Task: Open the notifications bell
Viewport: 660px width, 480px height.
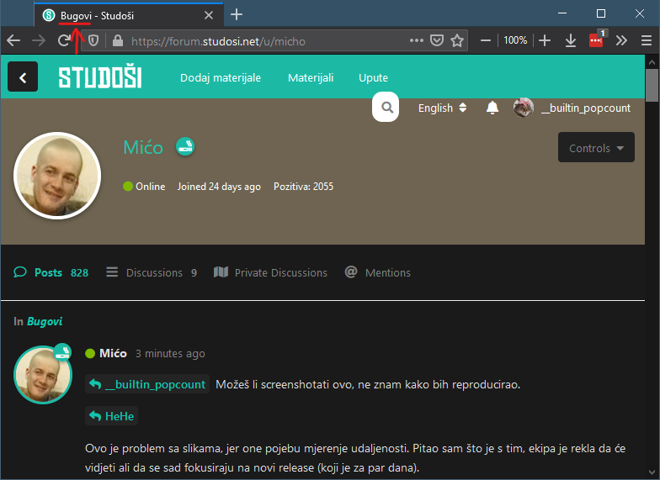Action: click(492, 108)
